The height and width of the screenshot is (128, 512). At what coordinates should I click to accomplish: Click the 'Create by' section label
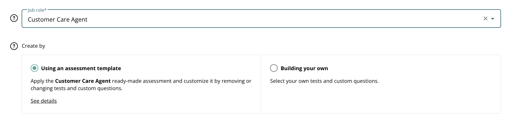[33, 46]
